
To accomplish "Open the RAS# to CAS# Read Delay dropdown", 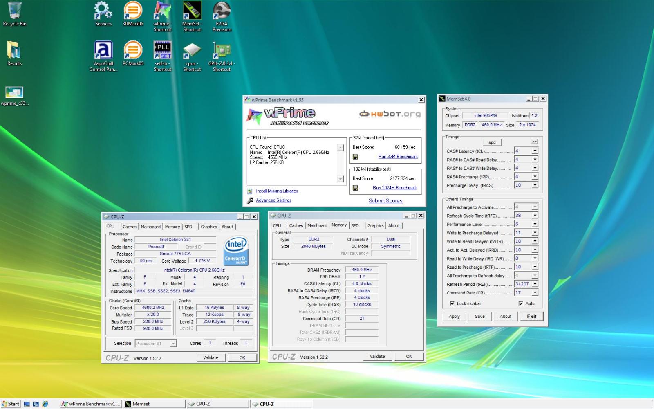I will point(535,160).
